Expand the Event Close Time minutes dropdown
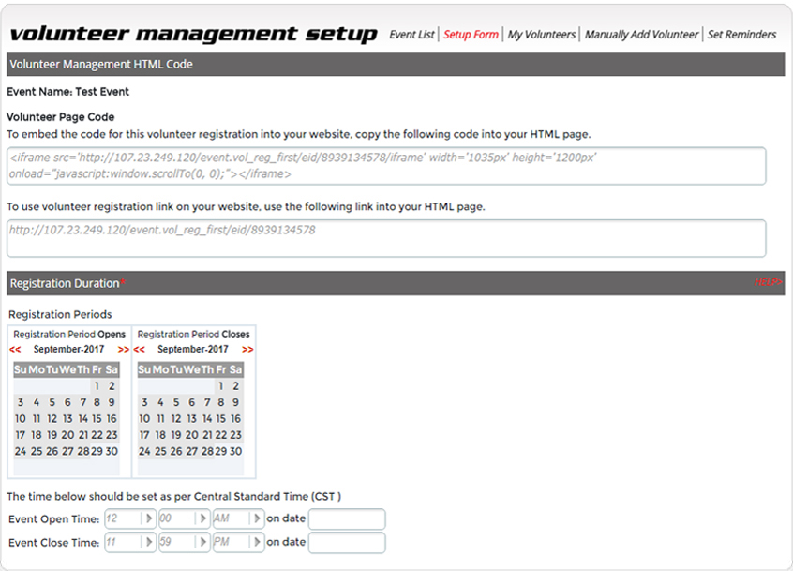Screen dimensions: 793x571 184,543
